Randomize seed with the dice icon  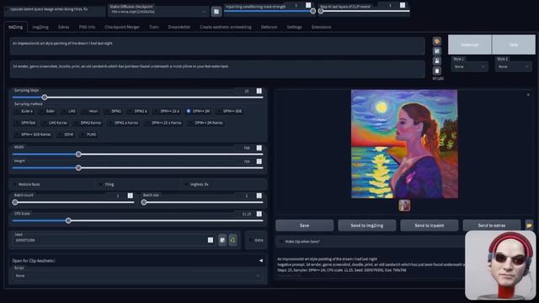[x=222, y=240]
